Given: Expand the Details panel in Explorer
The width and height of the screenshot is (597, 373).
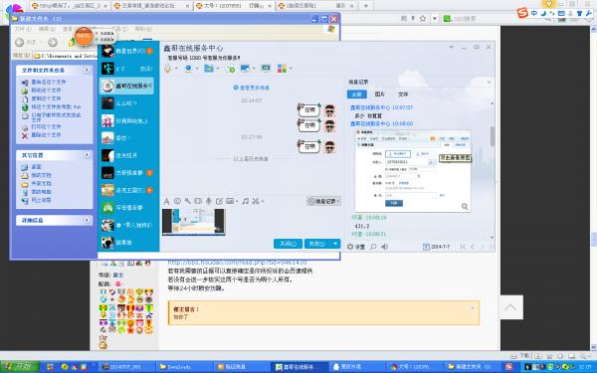Looking at the screenshot, I should coord(87,220).
